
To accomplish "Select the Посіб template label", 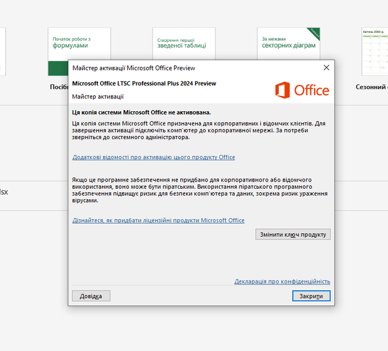I will pos(59,87).
